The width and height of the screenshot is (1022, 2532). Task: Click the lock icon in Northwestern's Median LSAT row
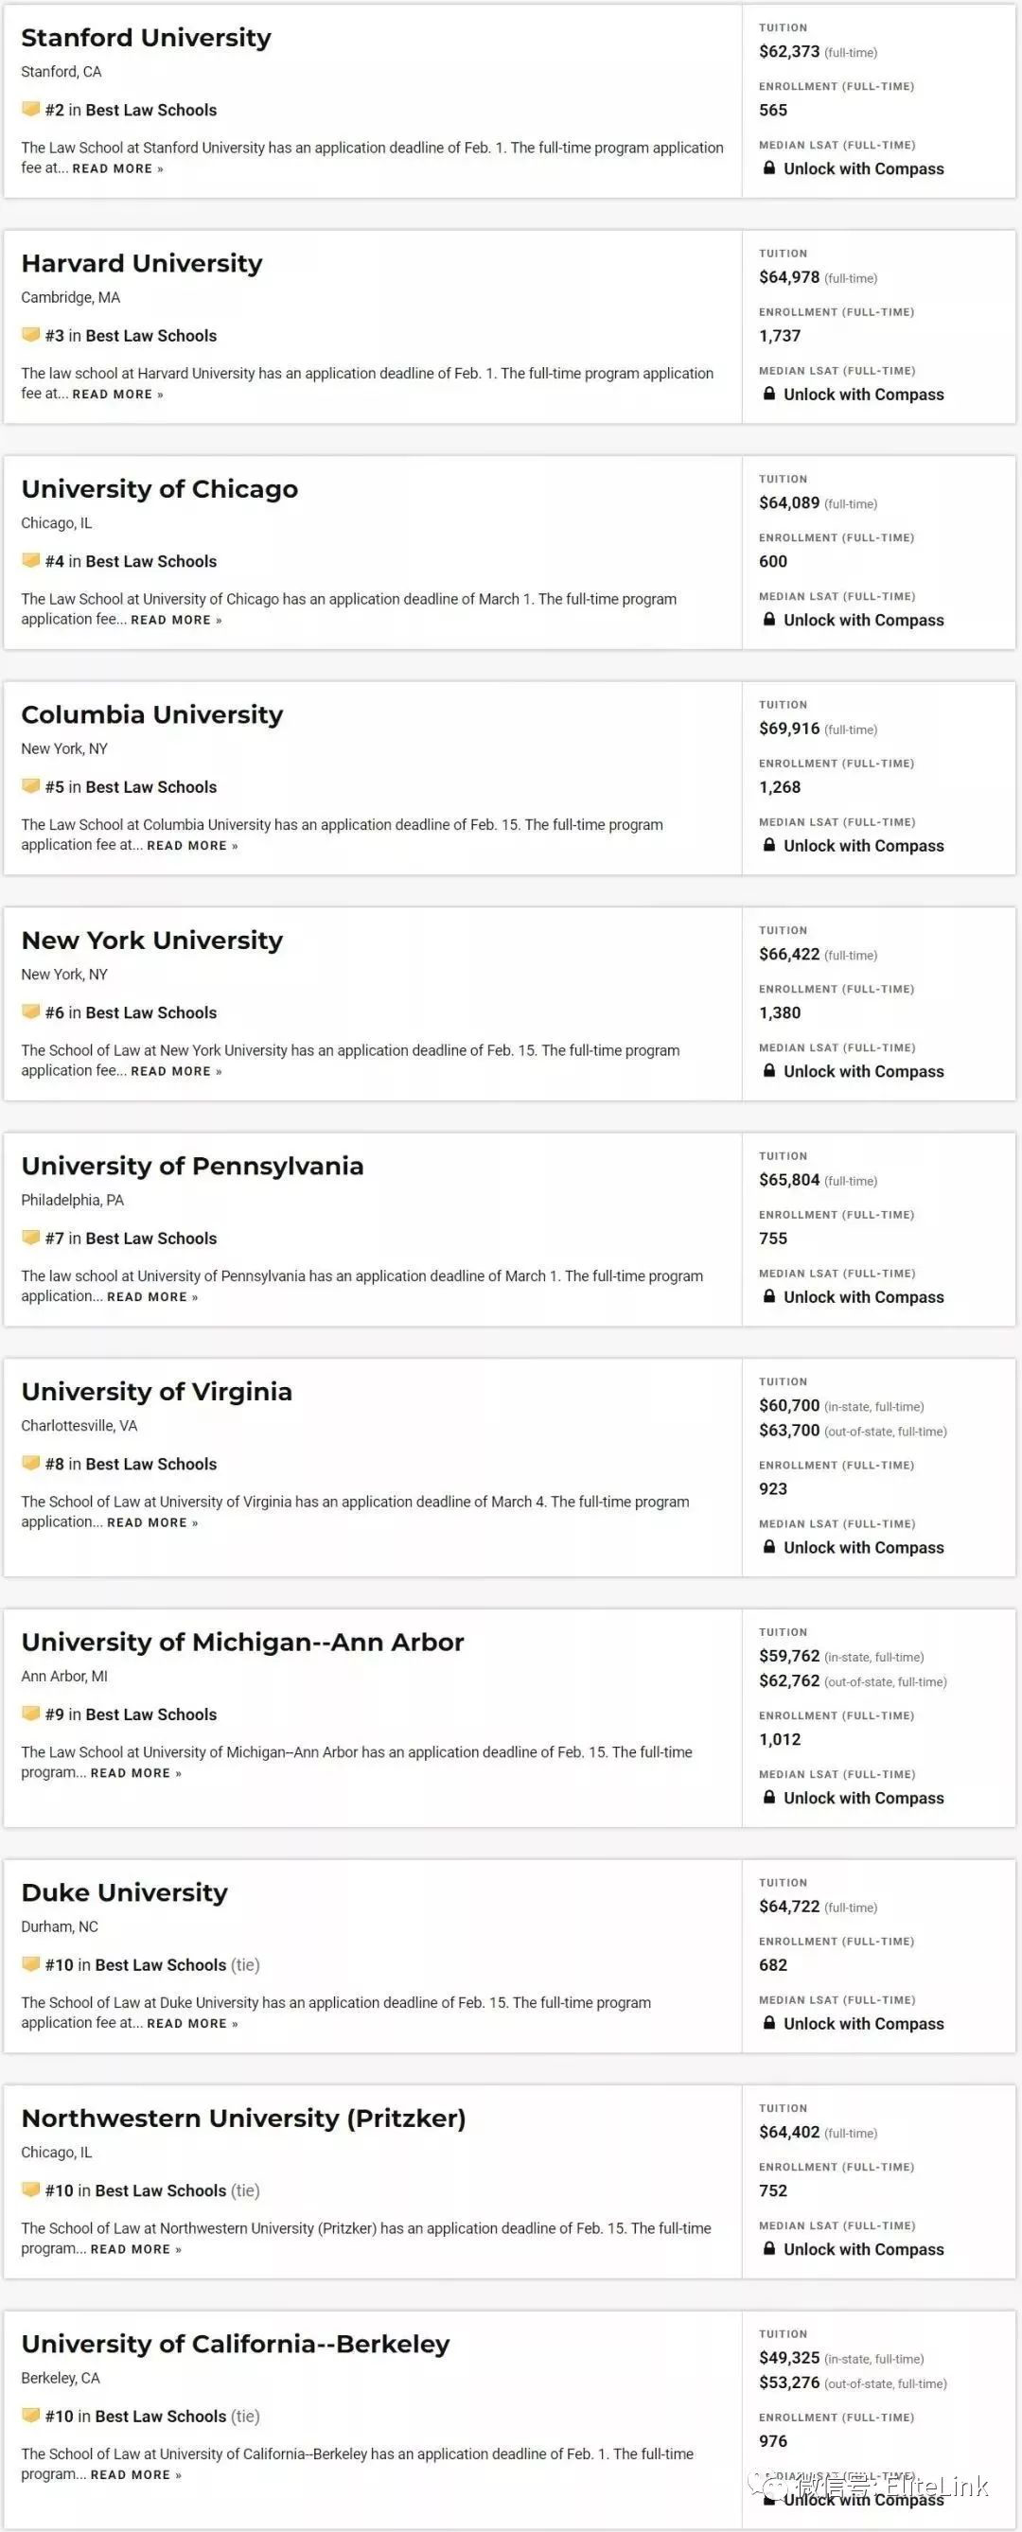tap(769, 2249)
